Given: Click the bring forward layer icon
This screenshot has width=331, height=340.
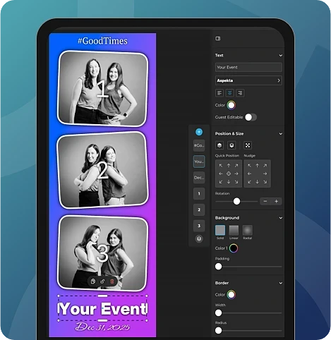Looking at the screenshot, I should 219,145.
